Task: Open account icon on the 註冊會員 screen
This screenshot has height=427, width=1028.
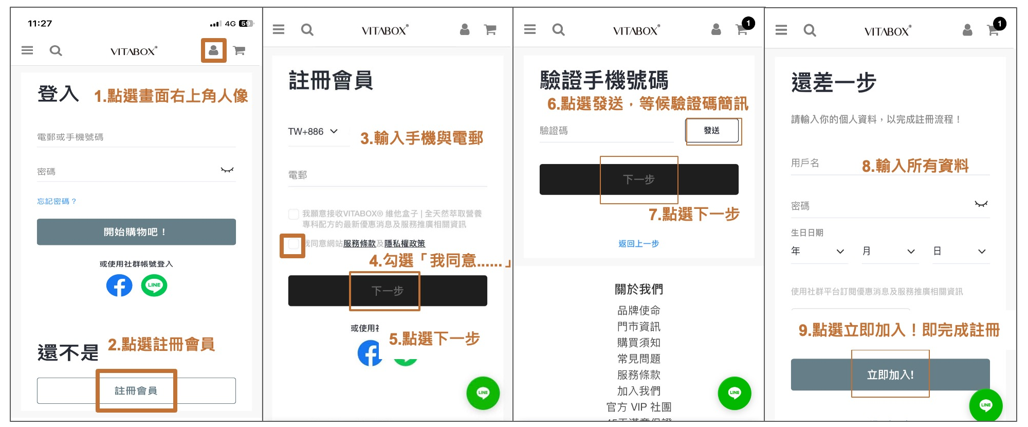Action: click(x=465, y=29)
